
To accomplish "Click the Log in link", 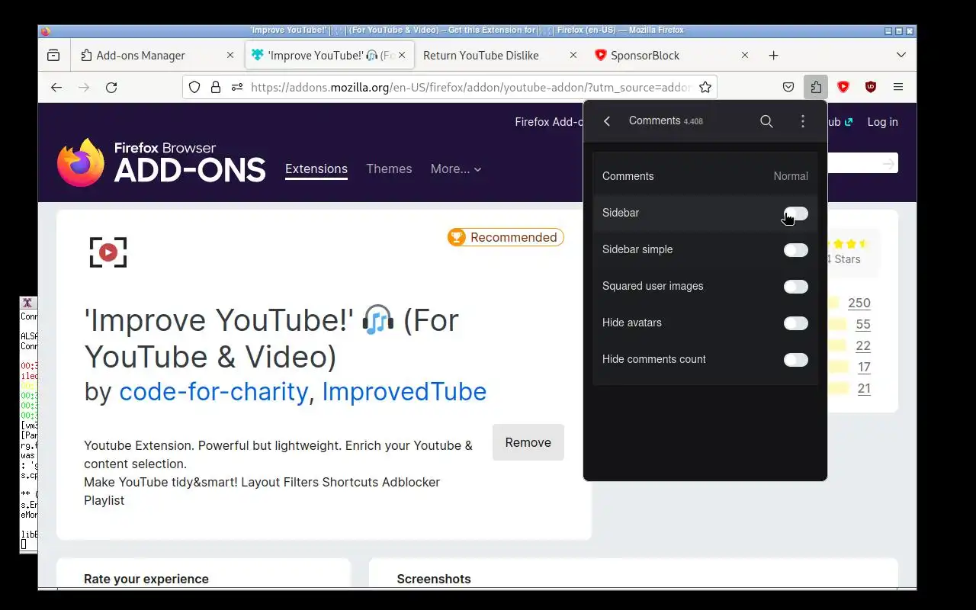I will [x=882, y=122].
